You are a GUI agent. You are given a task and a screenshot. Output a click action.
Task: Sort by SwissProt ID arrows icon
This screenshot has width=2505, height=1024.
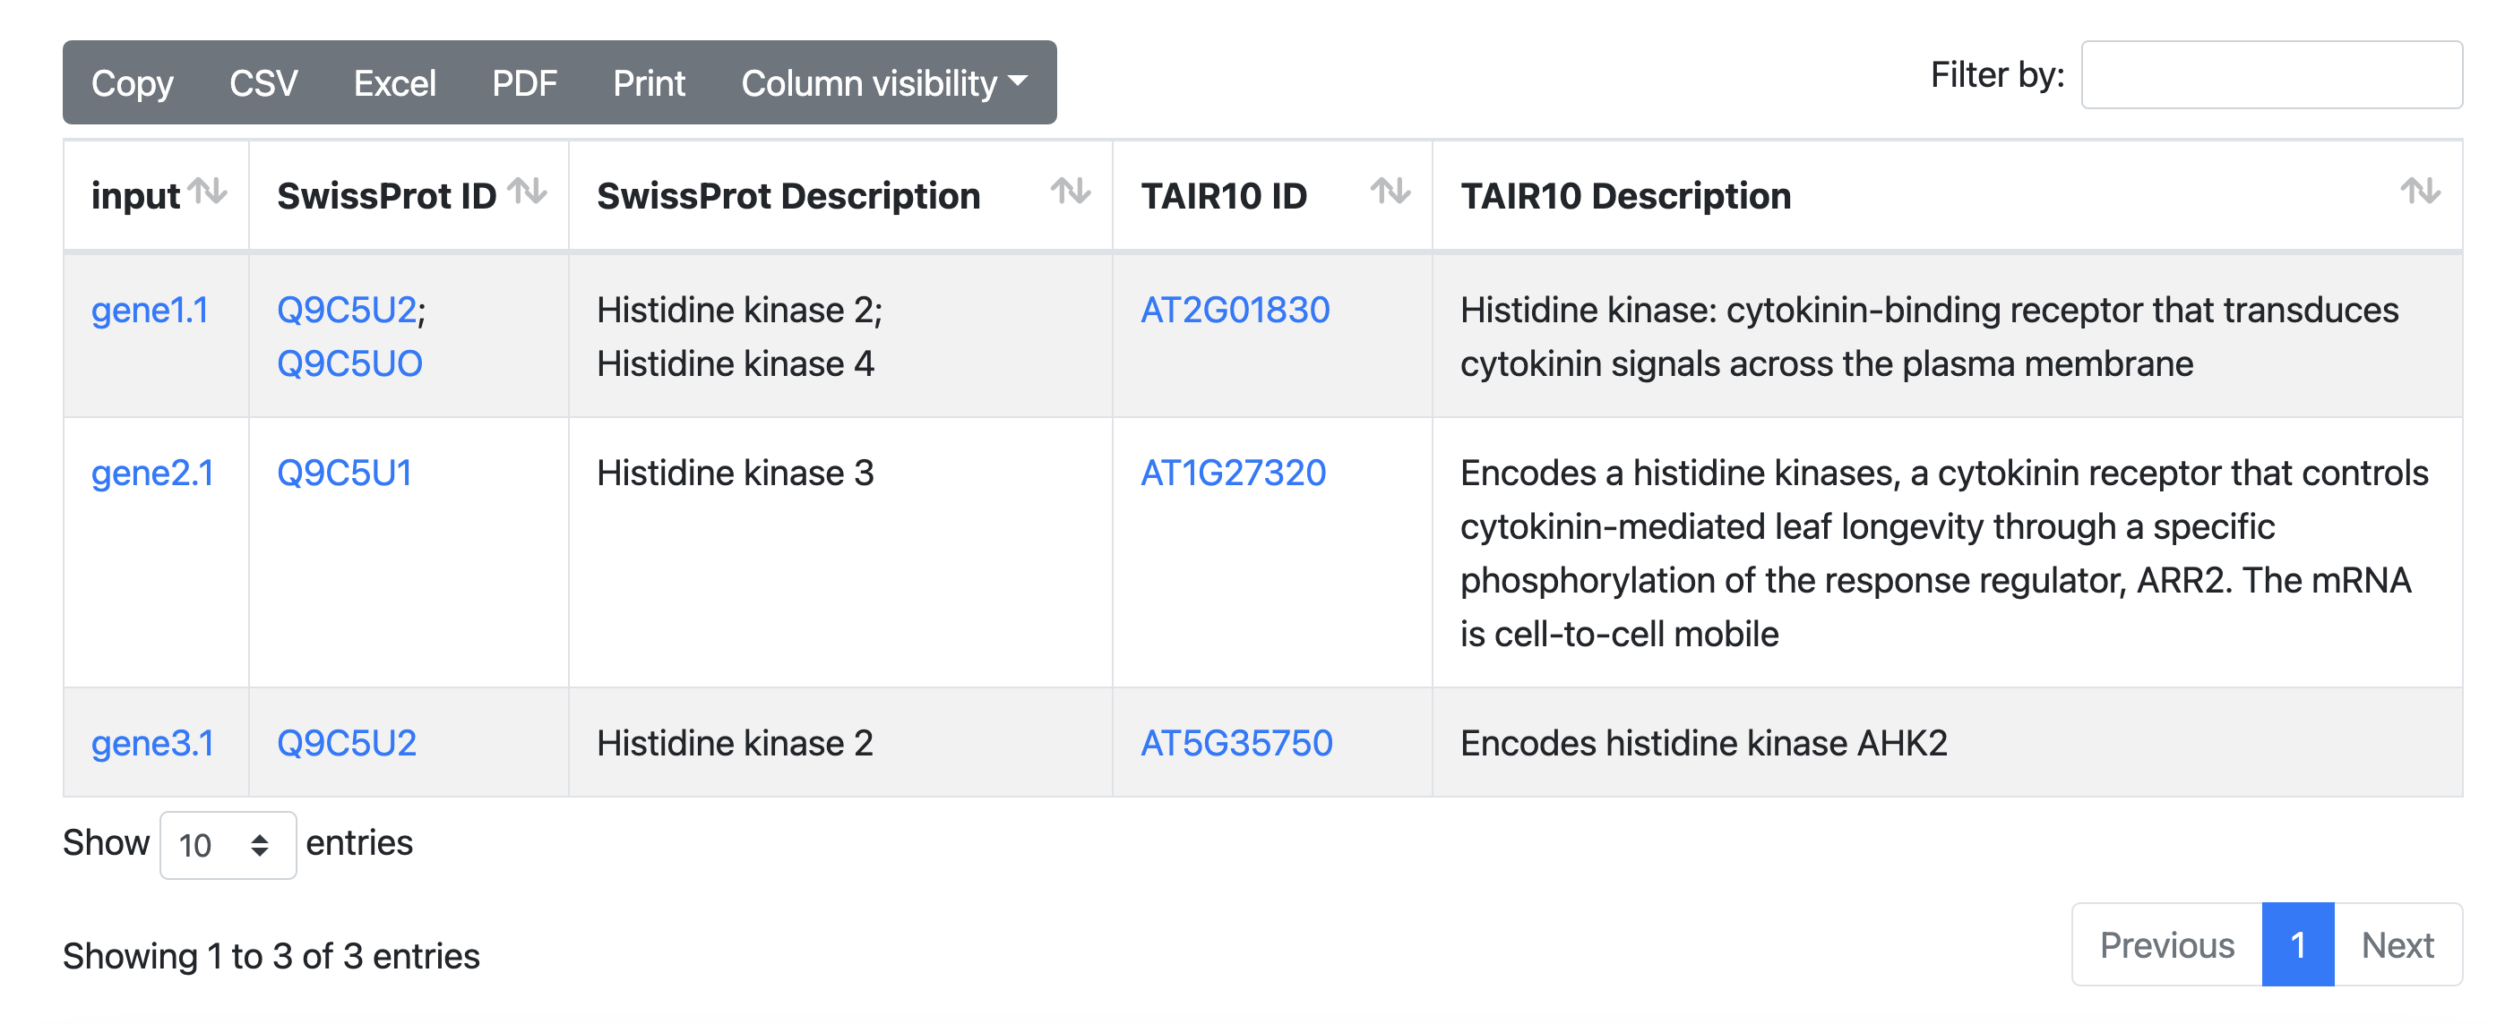click(x=527, y=192)
